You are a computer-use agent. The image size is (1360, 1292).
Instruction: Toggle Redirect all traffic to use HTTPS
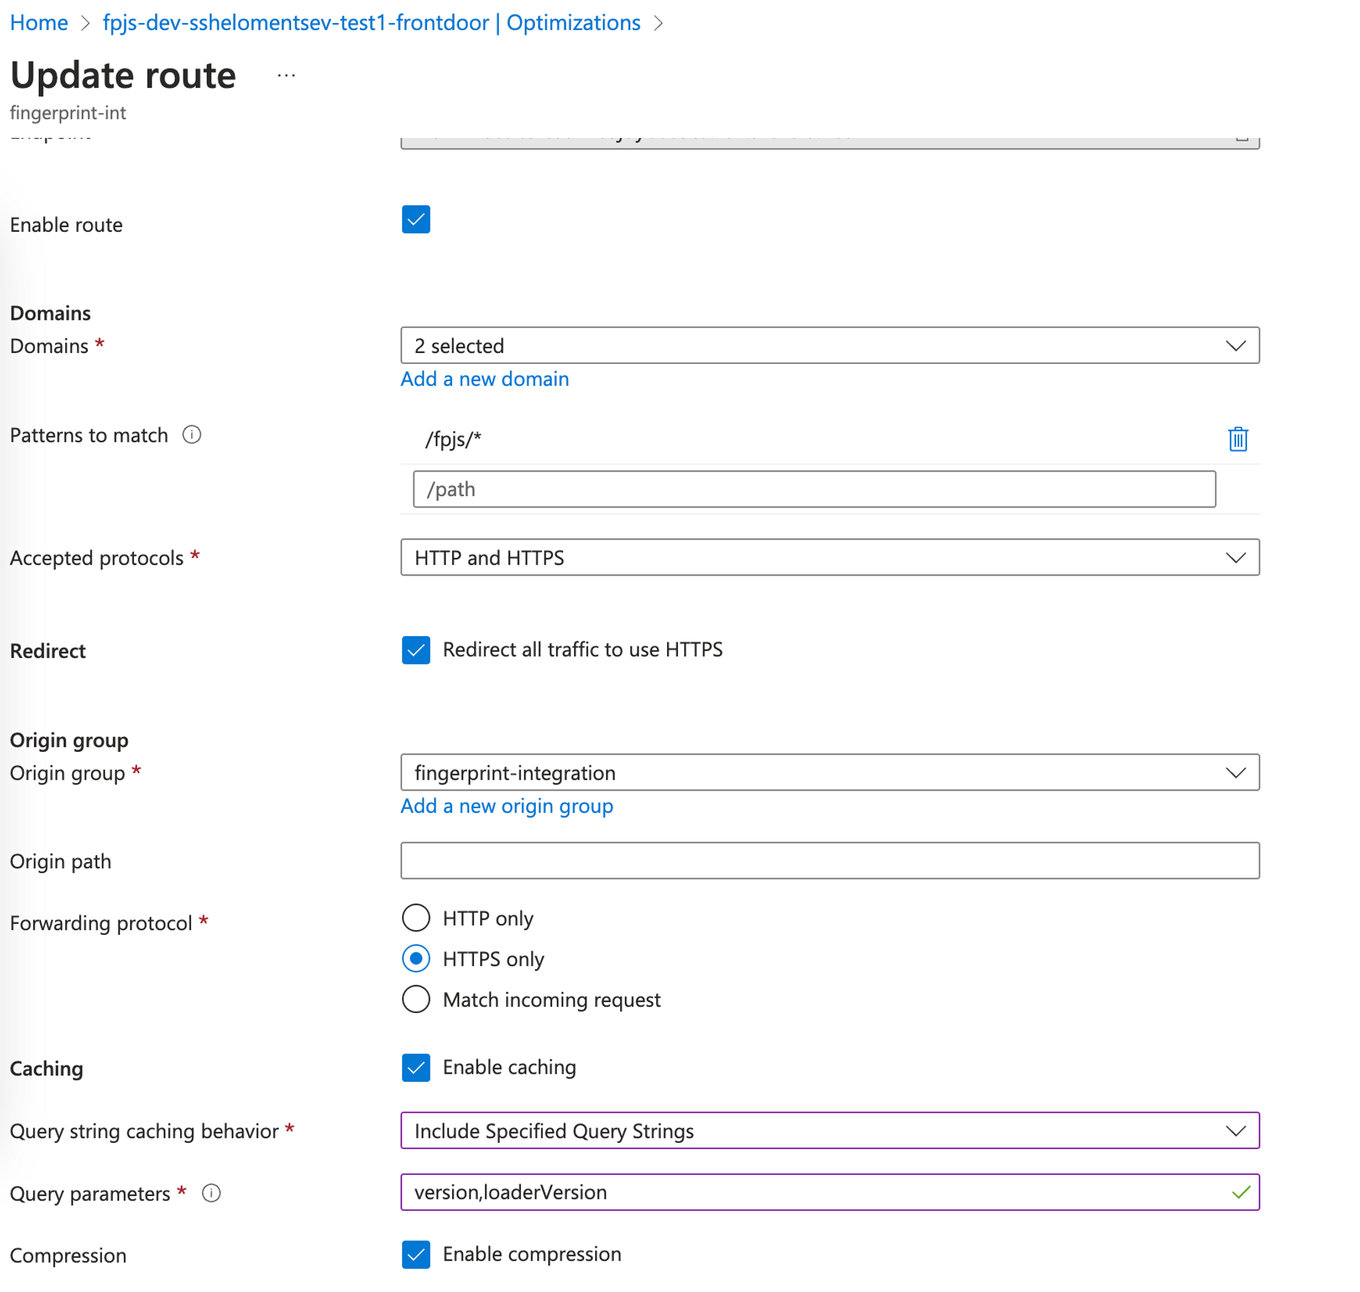pyautogui.click(x=415, y=650)
